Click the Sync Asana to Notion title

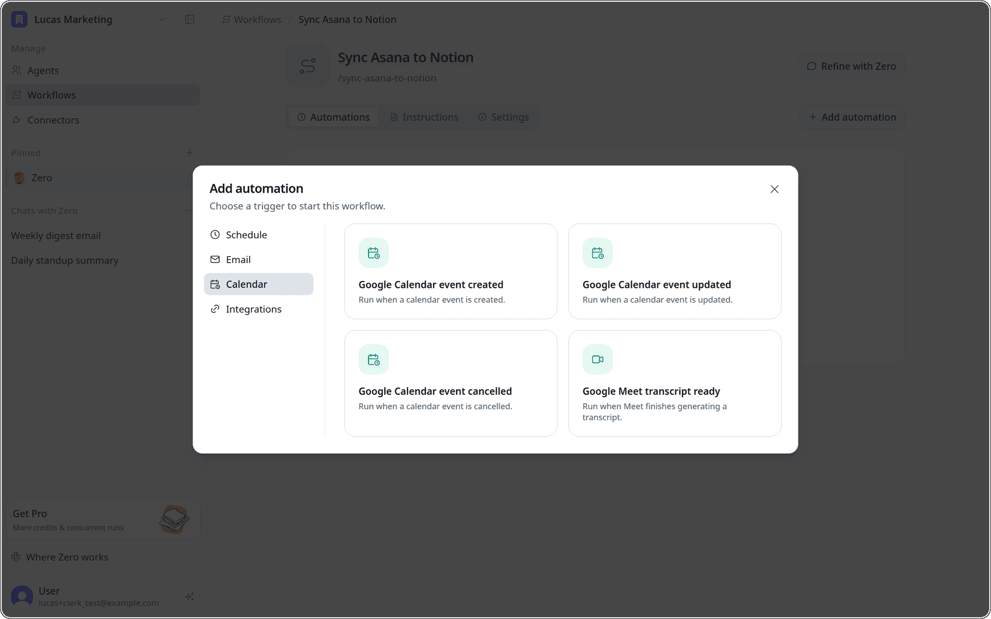[406, 58]
